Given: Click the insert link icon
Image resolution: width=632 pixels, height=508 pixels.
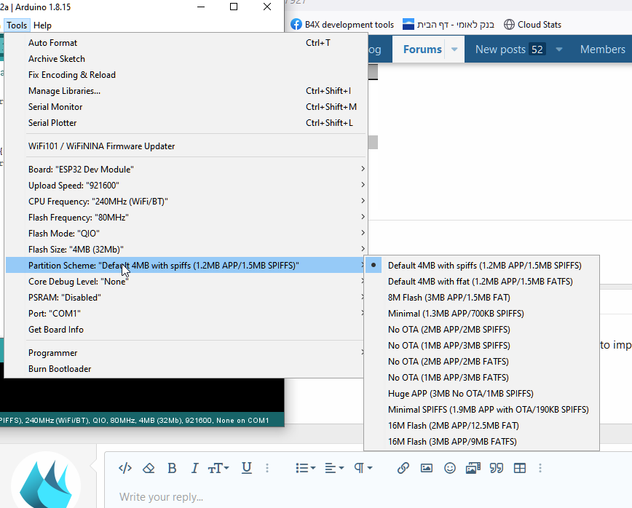Looking at the screenshot, I should point(403,468).
